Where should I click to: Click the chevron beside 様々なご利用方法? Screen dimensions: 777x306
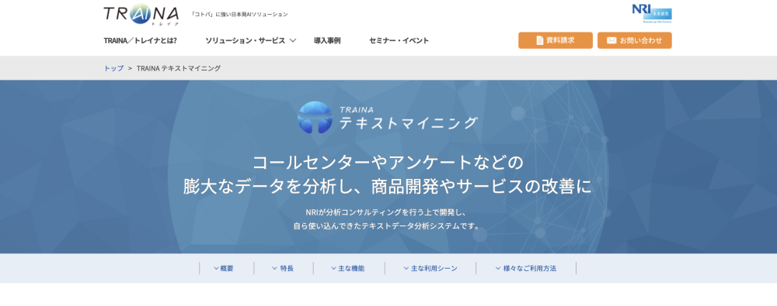[x=498, y=269]
